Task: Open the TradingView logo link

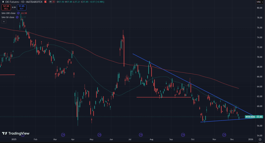Action: [x=16, y=133]
